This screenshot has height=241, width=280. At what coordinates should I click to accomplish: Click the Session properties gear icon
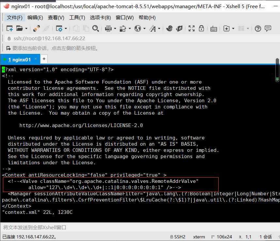(59, 28)
